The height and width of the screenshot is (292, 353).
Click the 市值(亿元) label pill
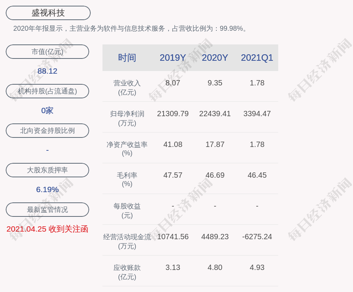[47, 52]
